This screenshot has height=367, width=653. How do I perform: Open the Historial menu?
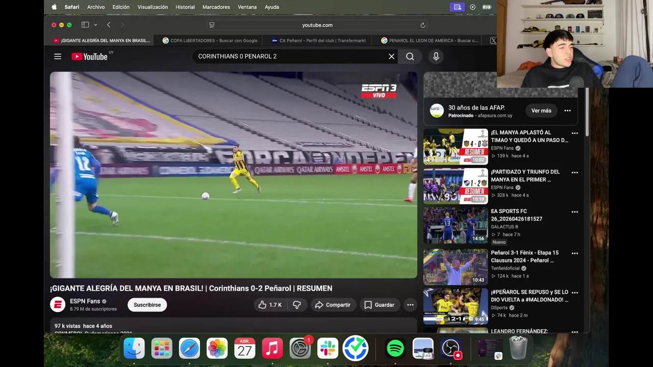coord(185,7)
